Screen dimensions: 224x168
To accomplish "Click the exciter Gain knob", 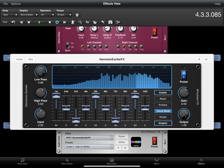I will click(x=184, y=93).
